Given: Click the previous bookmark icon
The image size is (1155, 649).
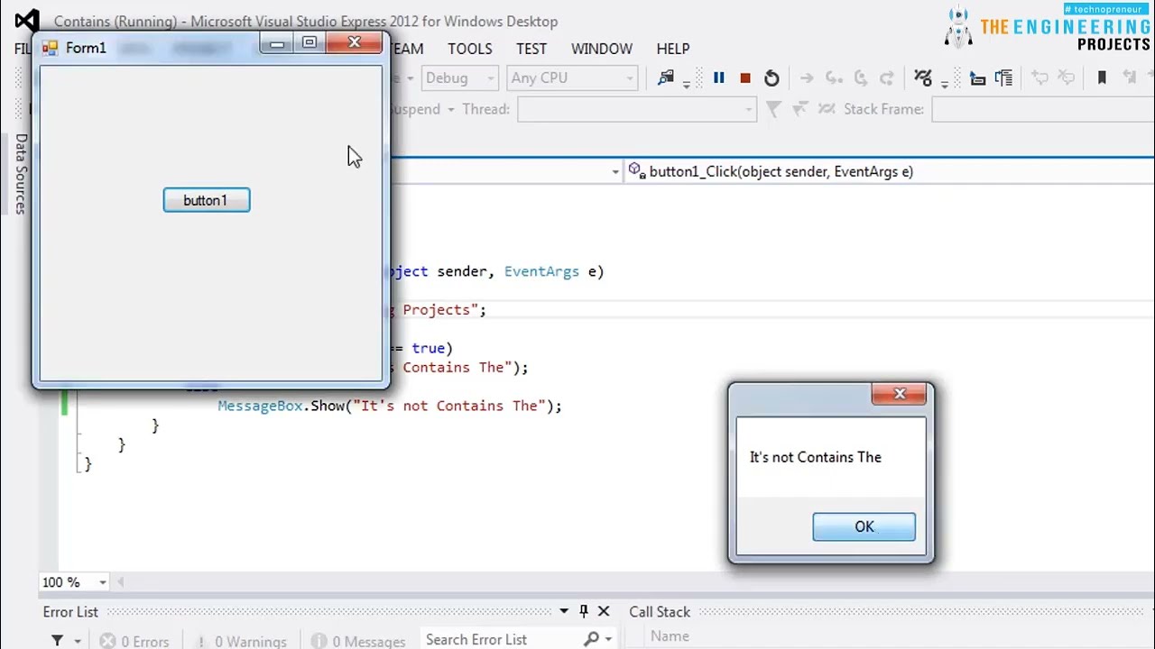Looking at the screenshot, I should 1129,78.
